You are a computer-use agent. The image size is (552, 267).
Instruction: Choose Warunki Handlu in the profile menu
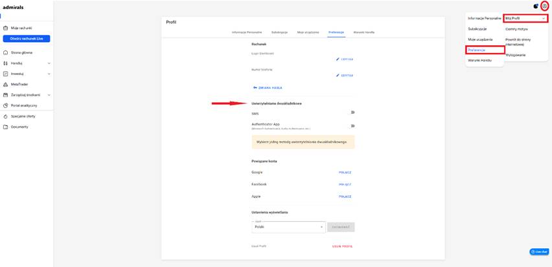pos(480,60)
